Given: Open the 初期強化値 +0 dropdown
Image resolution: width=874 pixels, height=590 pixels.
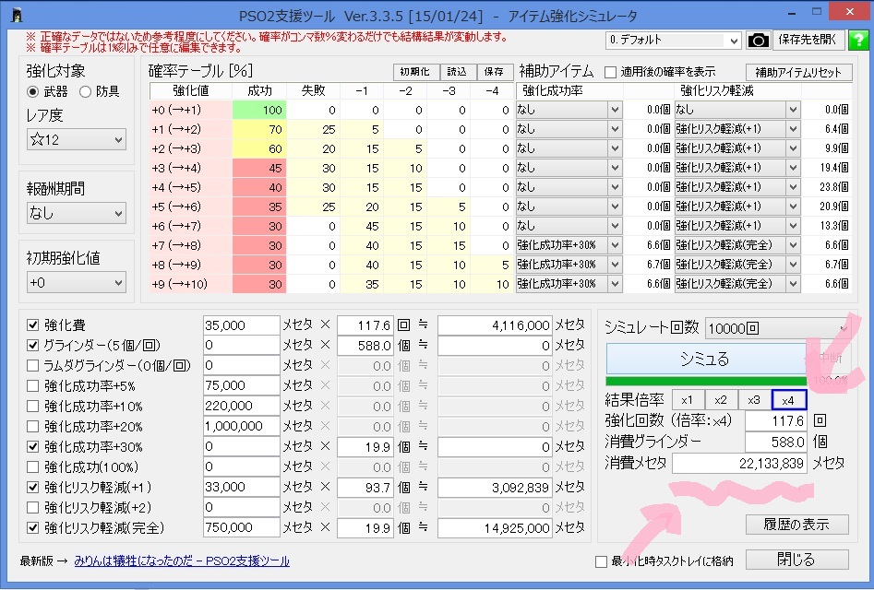Looking at the screenshot, I should (77, 282).
